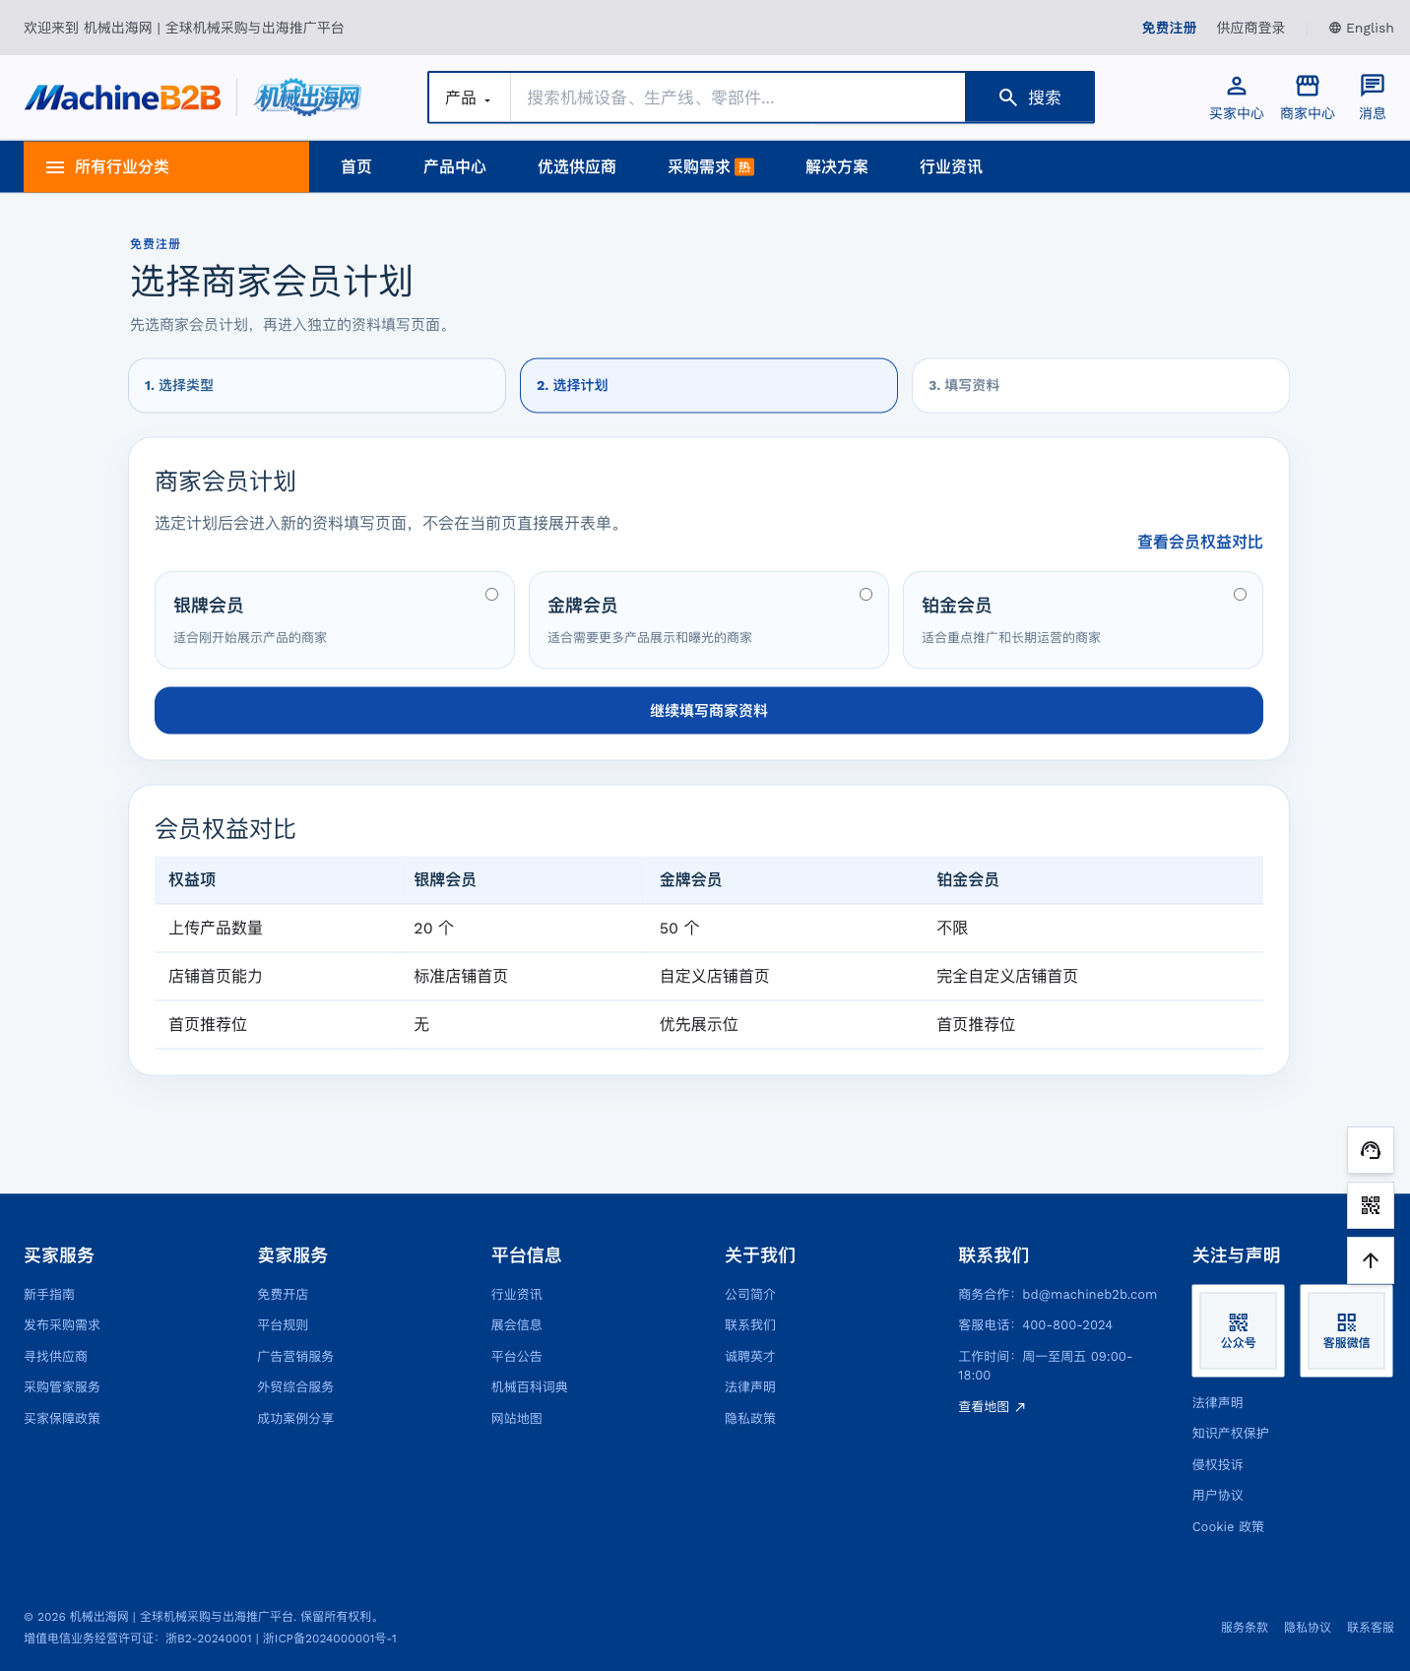Click the MachineB2B logo

click(123, 97)
